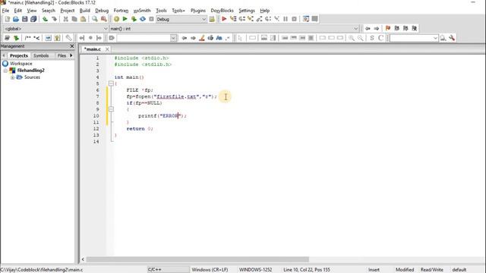Click the Insert mode status field

tap(374, 270)
